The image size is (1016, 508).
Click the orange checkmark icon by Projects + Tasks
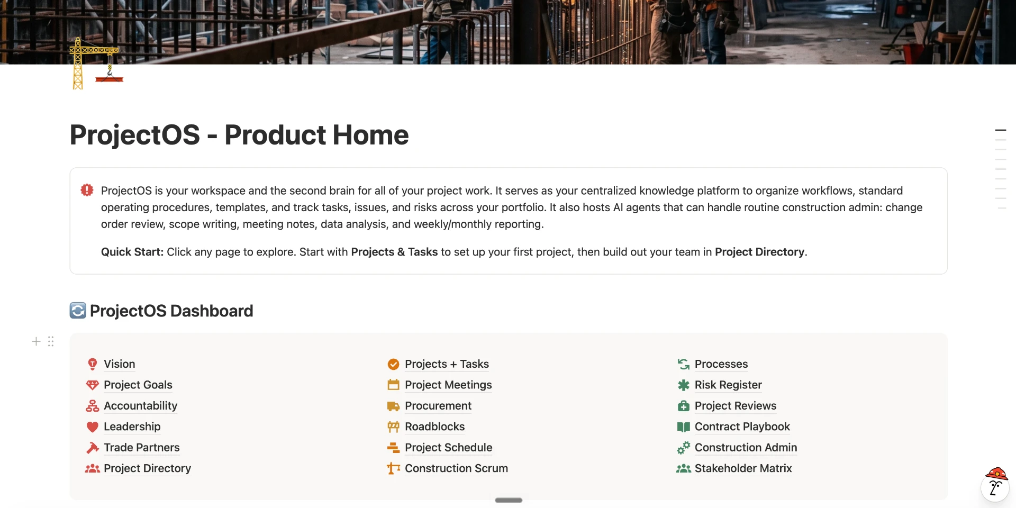[x=393, y=364]
